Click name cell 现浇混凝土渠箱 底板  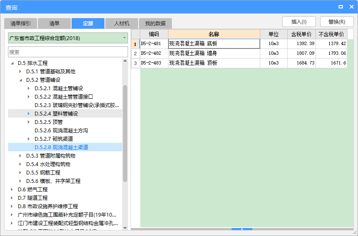tap(214, 44)
